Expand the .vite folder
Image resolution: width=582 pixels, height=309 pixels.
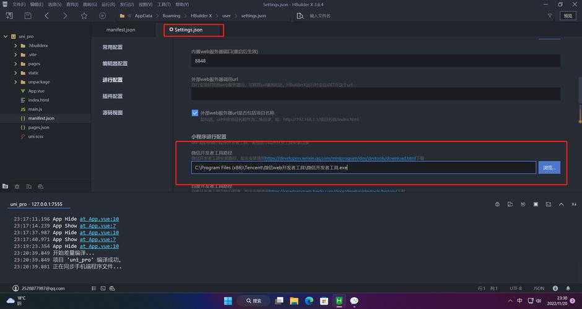15,54
